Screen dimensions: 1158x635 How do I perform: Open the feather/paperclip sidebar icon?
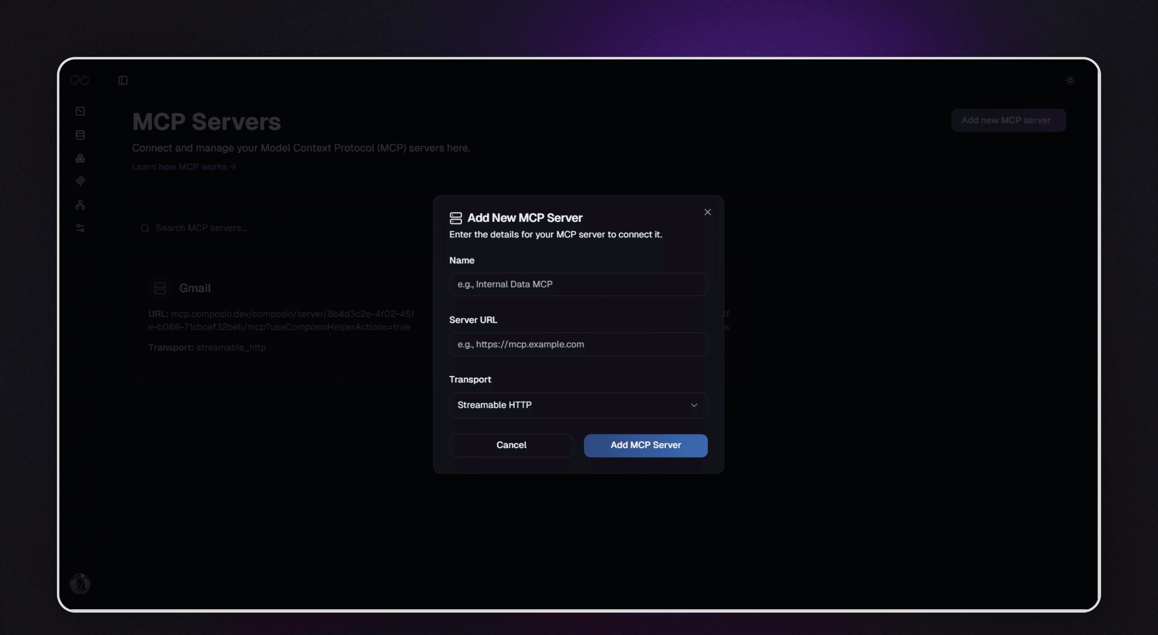pos(81,181)
